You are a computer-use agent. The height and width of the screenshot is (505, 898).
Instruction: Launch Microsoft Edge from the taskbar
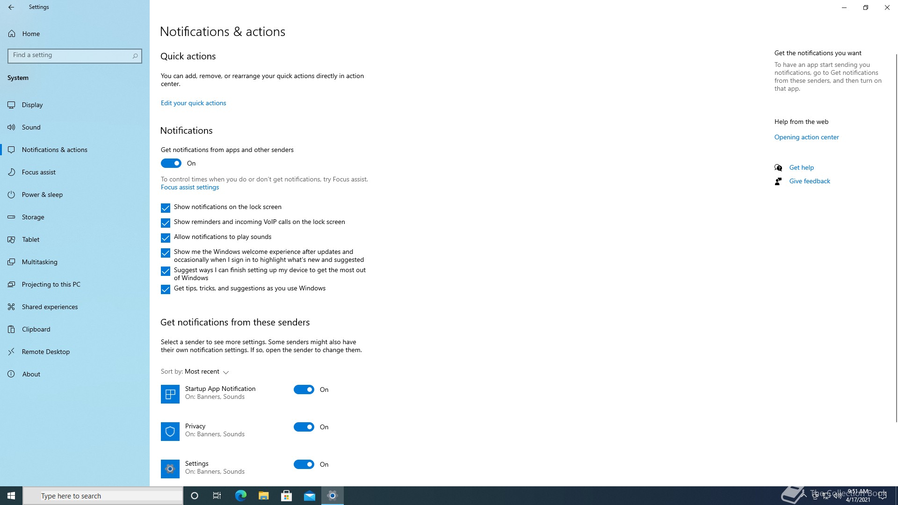[x=240, y=496]
